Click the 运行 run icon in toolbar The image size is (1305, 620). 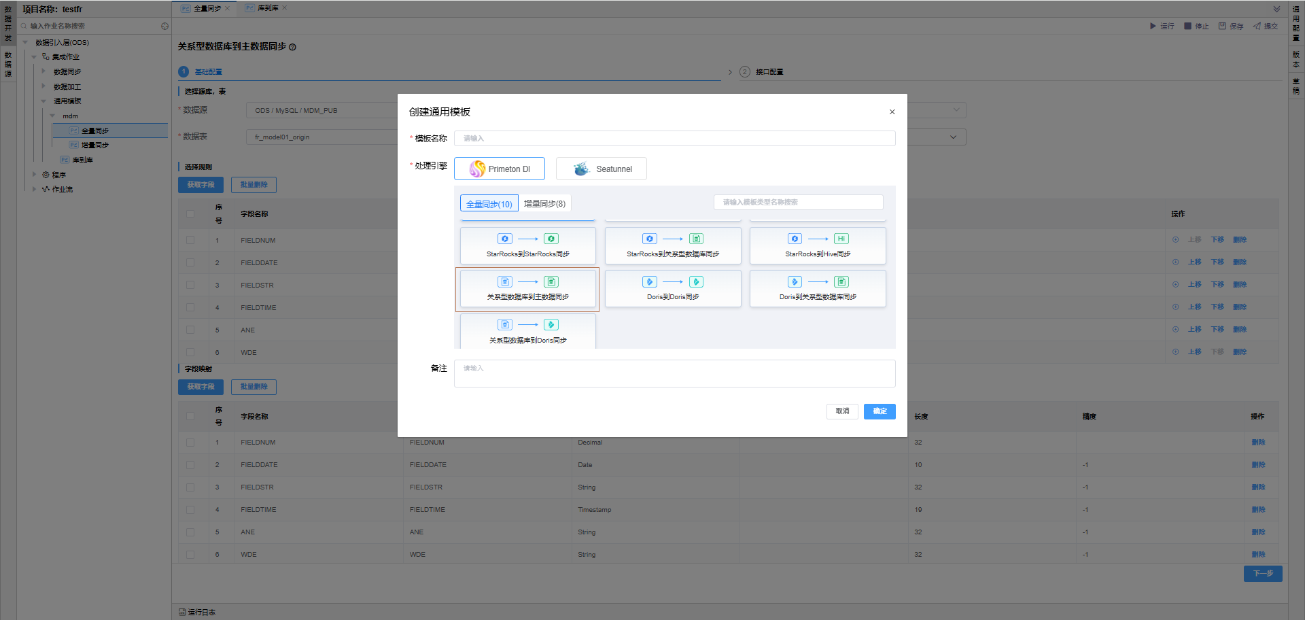click(1153, 26)
